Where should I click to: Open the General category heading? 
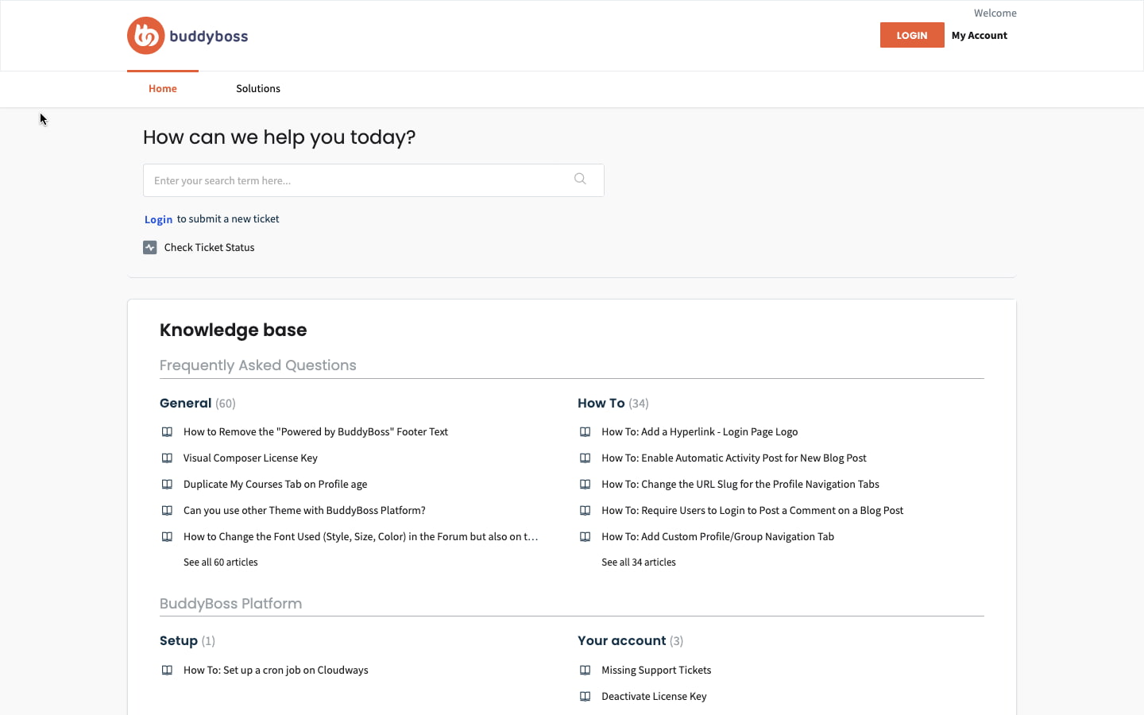click(x=185, y=404)
